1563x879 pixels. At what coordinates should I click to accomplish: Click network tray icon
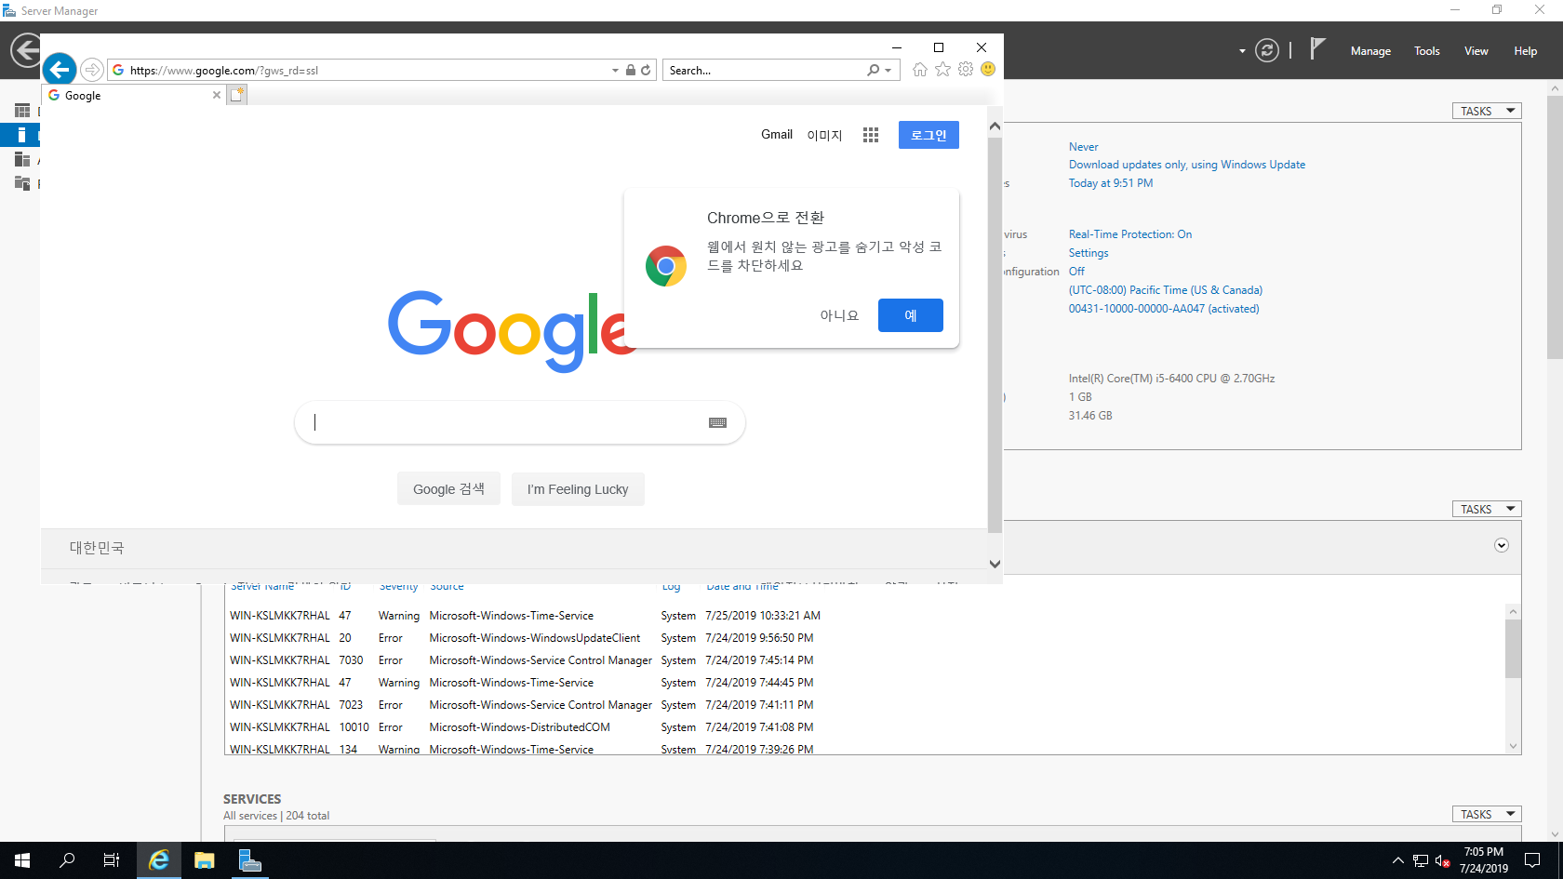1421,861
